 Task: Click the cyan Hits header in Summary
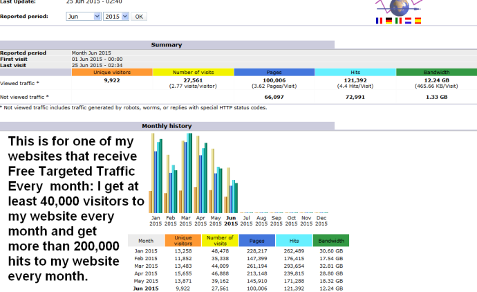point(355,72)
